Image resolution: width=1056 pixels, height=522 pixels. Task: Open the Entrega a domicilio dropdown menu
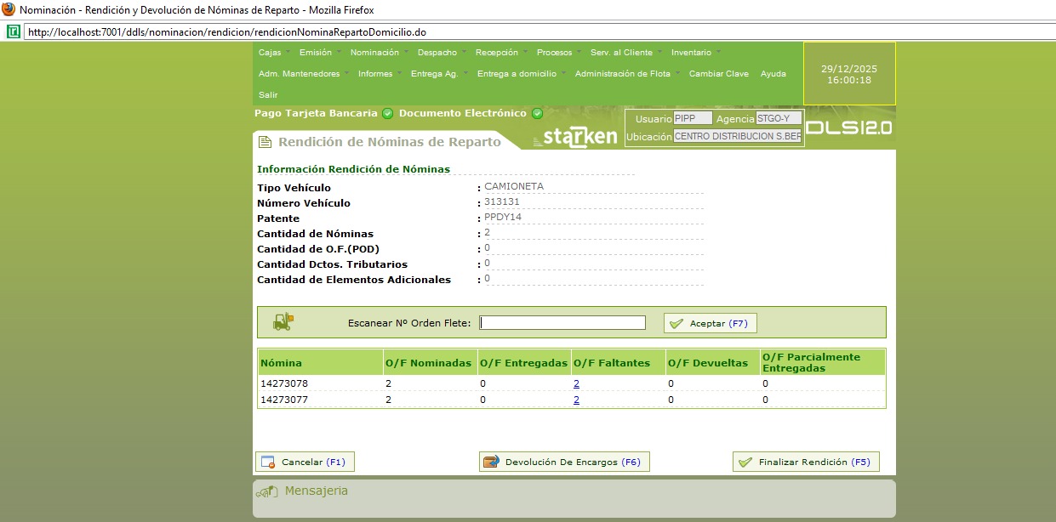(x=522, y=74)
